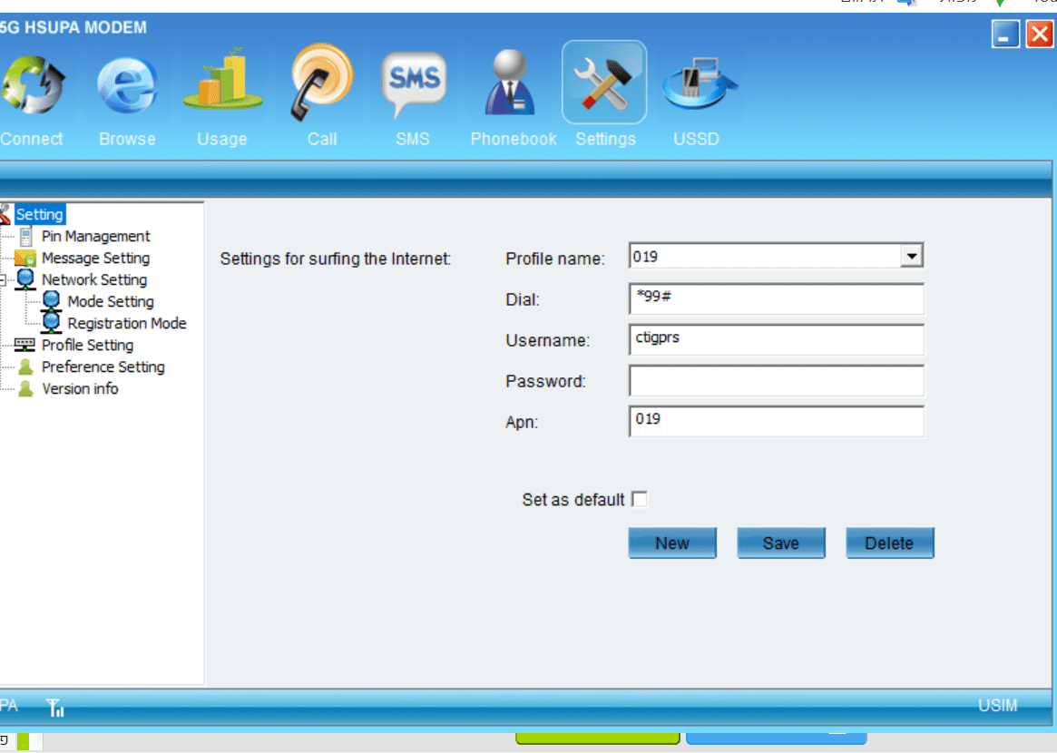Click the Profile Setting modem icon

pyautogui.click(x=24, y=345)
